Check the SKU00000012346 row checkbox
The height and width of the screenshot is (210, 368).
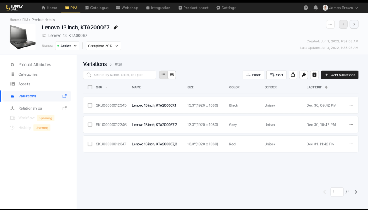(x=90, y=125)
